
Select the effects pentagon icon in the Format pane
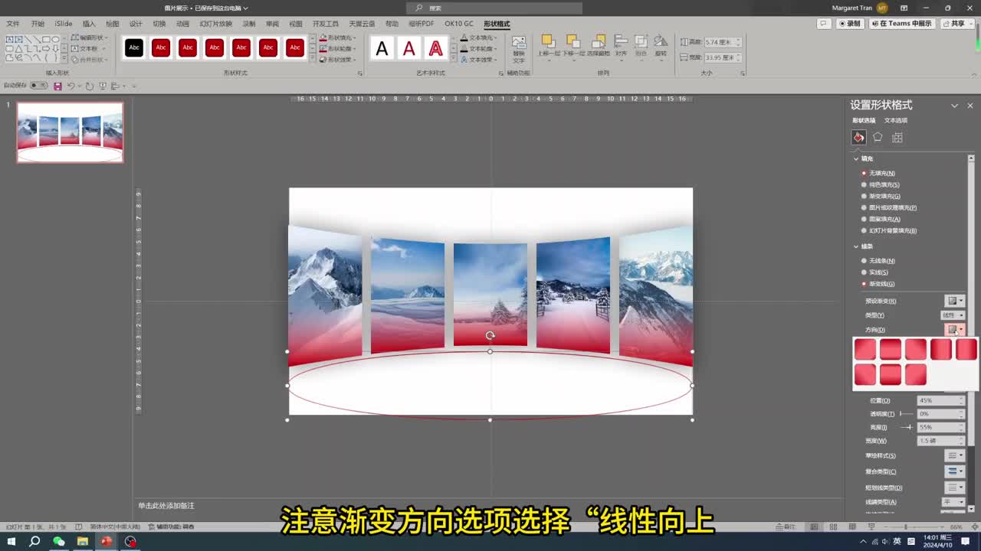(x=878, y=137)
